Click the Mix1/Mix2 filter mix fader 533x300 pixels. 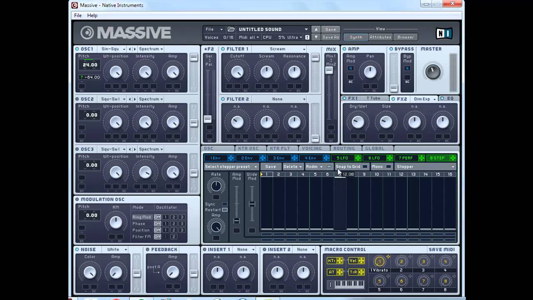click(x=329, y=70)
